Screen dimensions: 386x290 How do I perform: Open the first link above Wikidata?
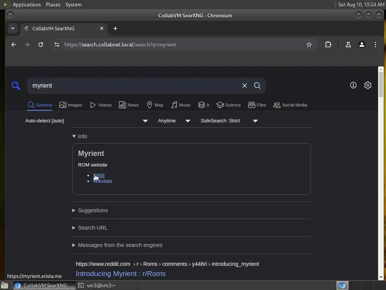point(99,175)
